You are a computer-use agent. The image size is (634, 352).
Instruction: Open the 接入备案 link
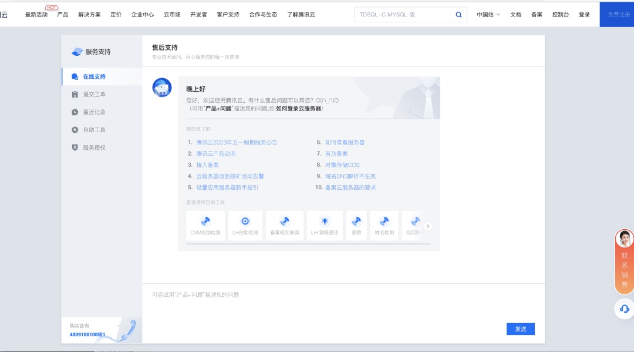207,165
